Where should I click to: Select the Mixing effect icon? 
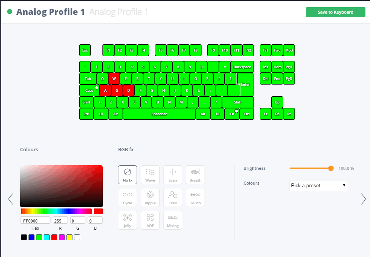coord(173,220)
